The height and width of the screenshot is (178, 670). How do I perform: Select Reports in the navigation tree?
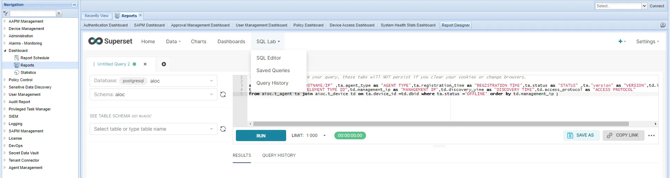click(27, 65)
